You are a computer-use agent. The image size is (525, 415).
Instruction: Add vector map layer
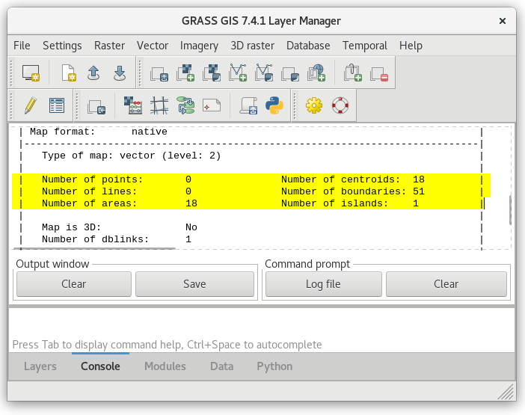[x=238, y=73]
